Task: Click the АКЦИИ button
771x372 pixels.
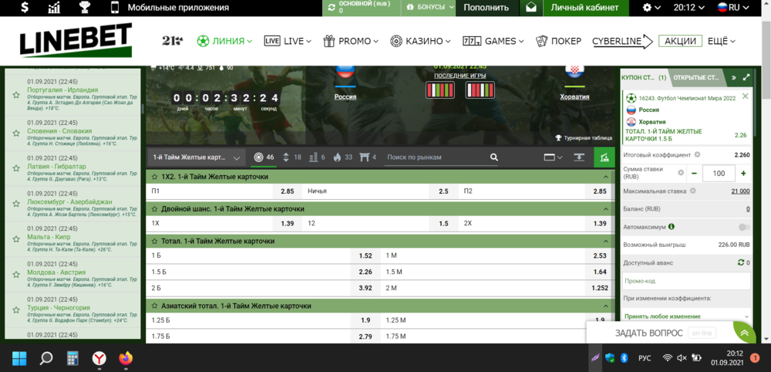Action: pos(680,42)
